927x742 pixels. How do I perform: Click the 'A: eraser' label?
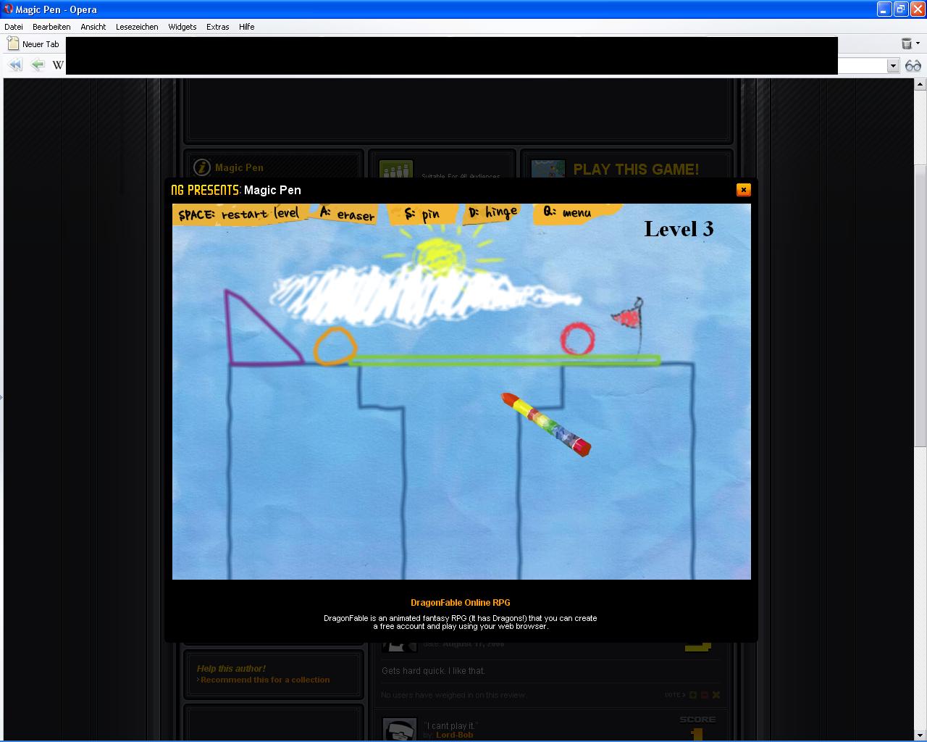tap(347, 214)
